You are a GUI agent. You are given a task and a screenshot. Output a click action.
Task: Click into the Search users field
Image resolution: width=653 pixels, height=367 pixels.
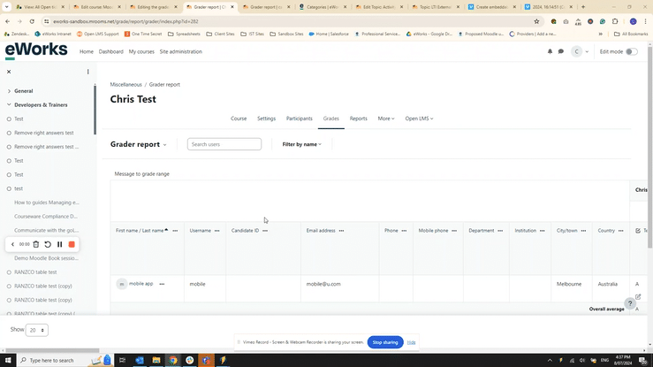(x=224, y=144)
